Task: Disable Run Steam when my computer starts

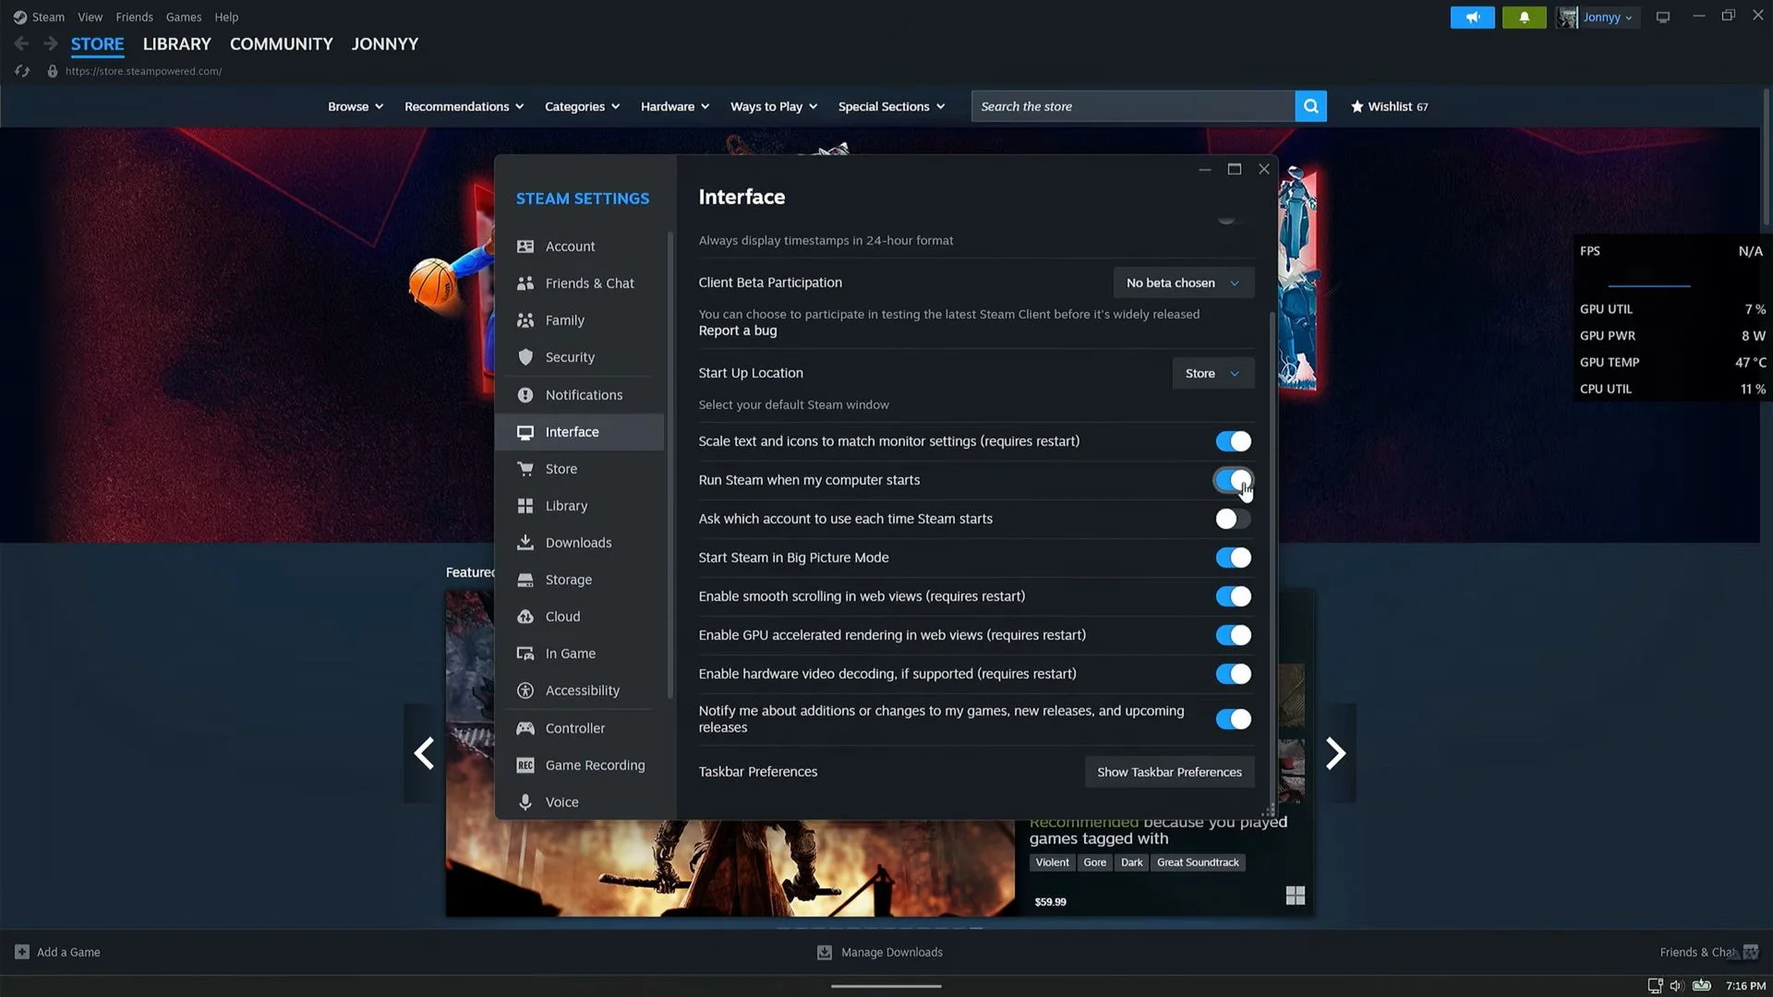Action: pyautogui.click(x=1233, y=480)
